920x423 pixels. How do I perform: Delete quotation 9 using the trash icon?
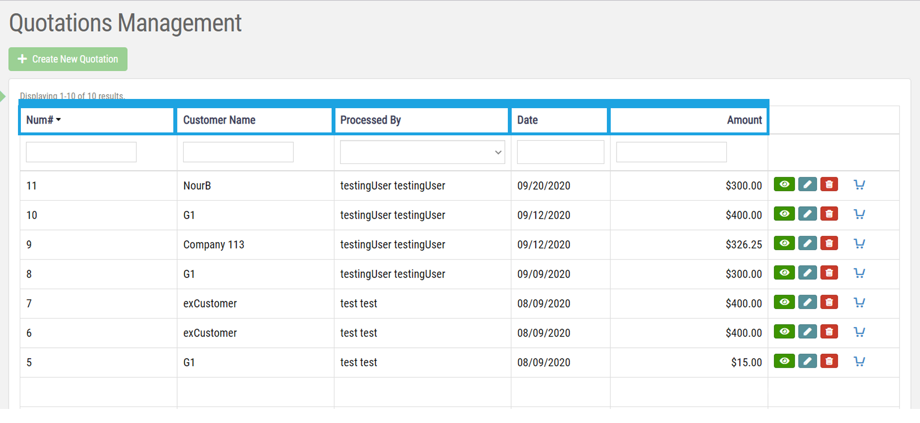point(829,244)
